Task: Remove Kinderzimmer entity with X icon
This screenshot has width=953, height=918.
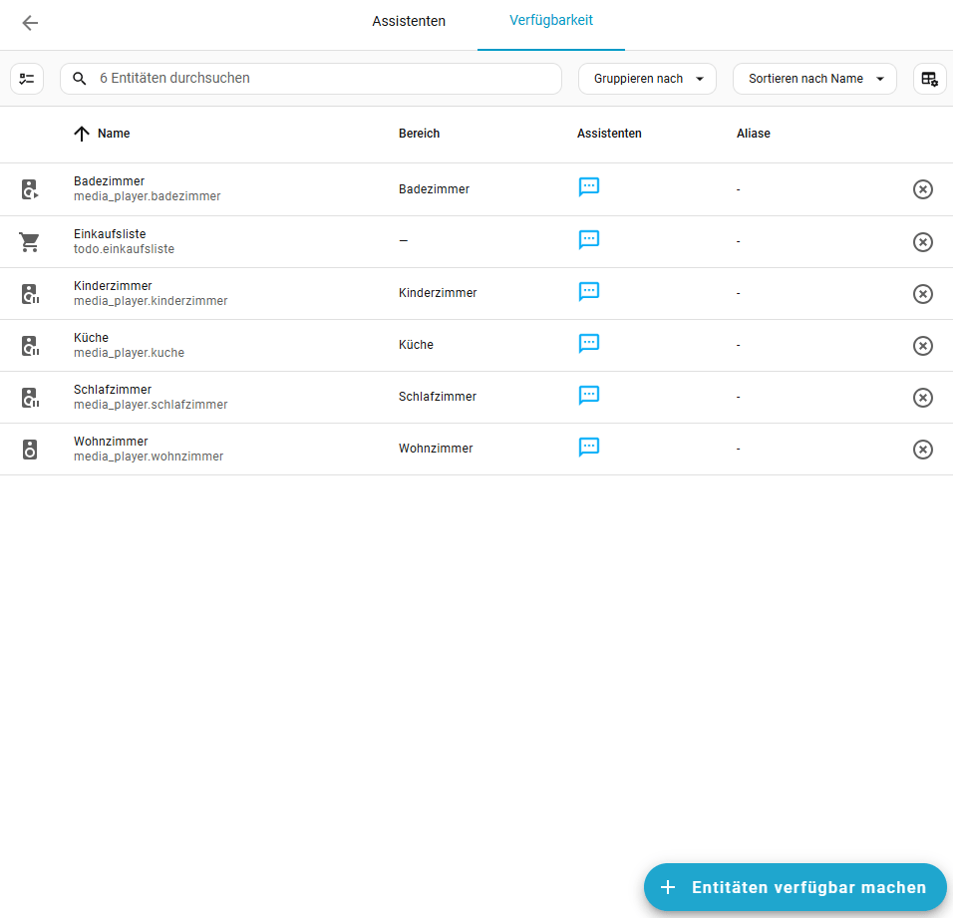Action: (923, 294)
